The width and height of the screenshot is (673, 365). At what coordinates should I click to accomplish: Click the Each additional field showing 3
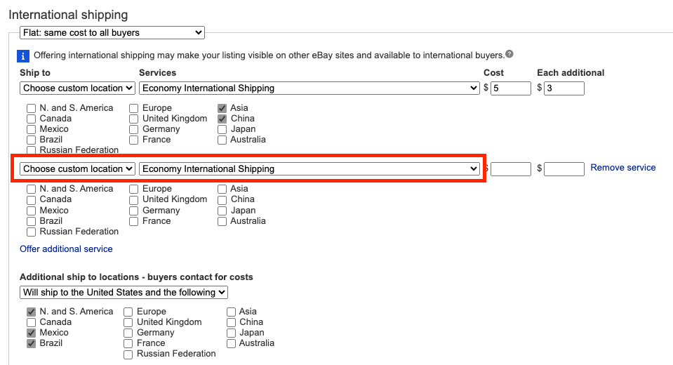[x=564, y=88]
